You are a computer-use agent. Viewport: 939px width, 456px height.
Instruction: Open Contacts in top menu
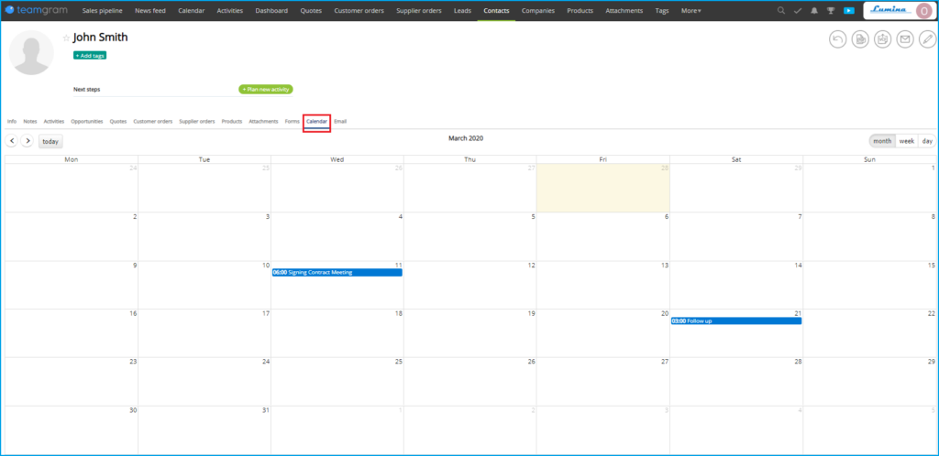pyautogui.click(x=496, y=11)
